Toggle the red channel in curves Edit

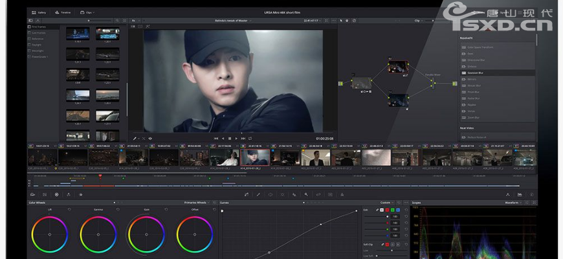(x=387, y=210)
